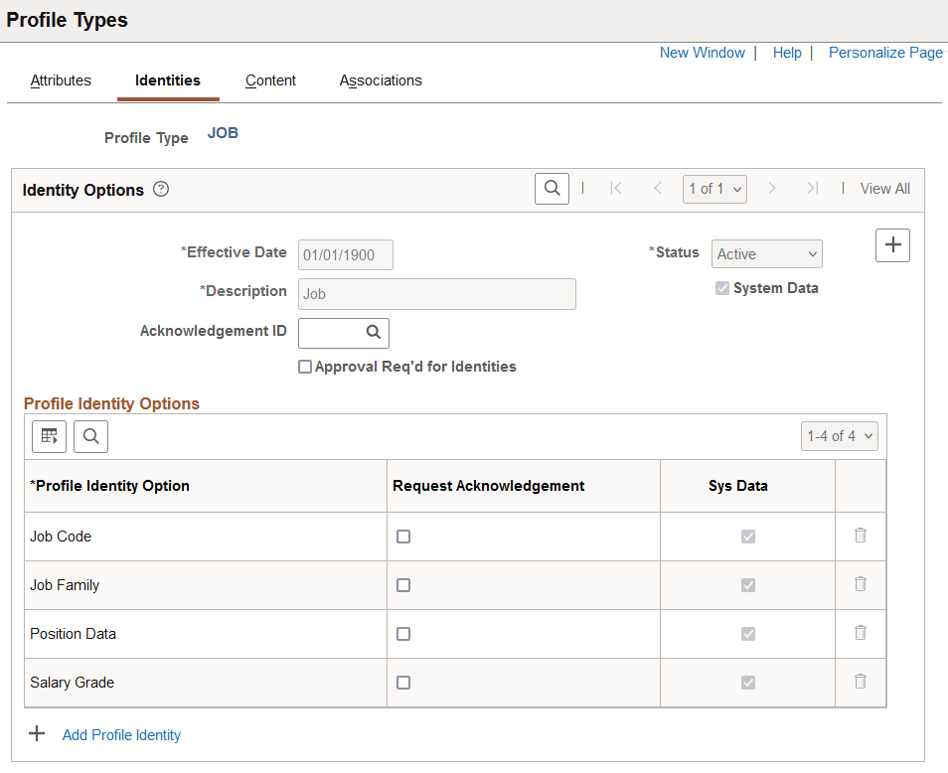Click the Identity Options help icon
This screenshot has width=948, height=773.
161,189
